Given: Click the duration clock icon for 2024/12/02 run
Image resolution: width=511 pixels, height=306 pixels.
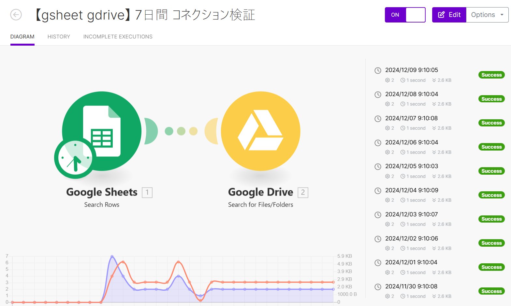Looking at the screenshot, I should point(403,248).
